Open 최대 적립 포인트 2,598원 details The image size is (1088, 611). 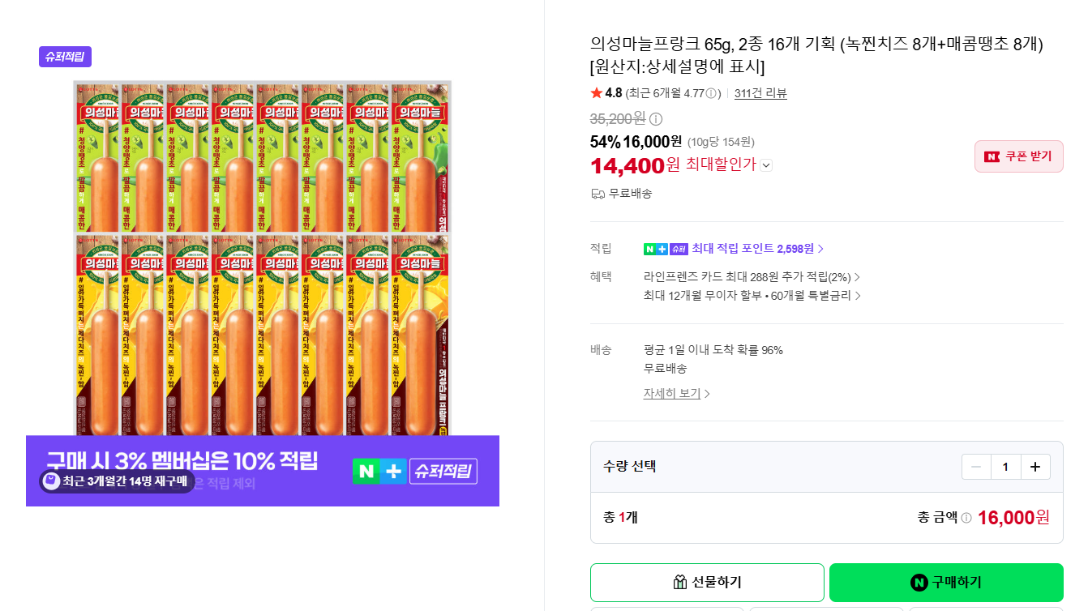758,249
